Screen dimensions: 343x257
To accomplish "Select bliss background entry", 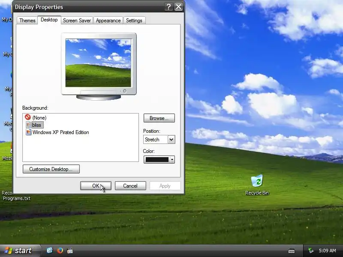I will click(36, 125).
